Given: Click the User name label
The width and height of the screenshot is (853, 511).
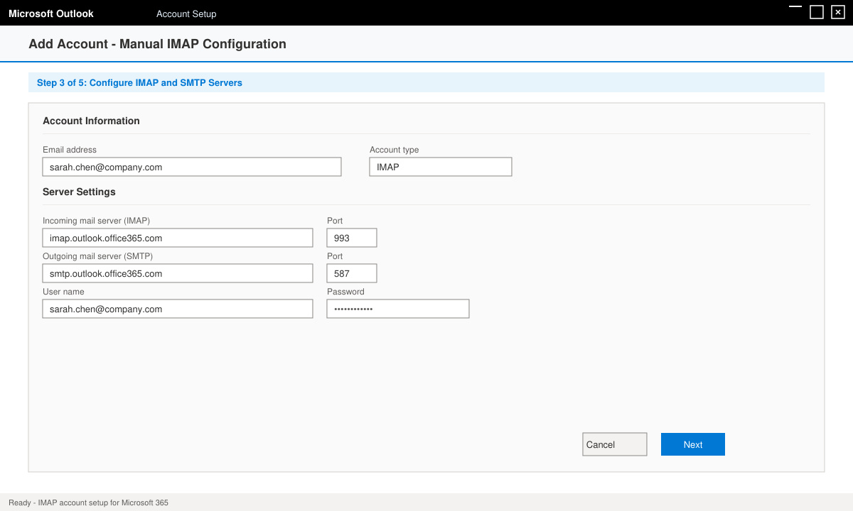Looking at the screenshot, I should (63, 292).
